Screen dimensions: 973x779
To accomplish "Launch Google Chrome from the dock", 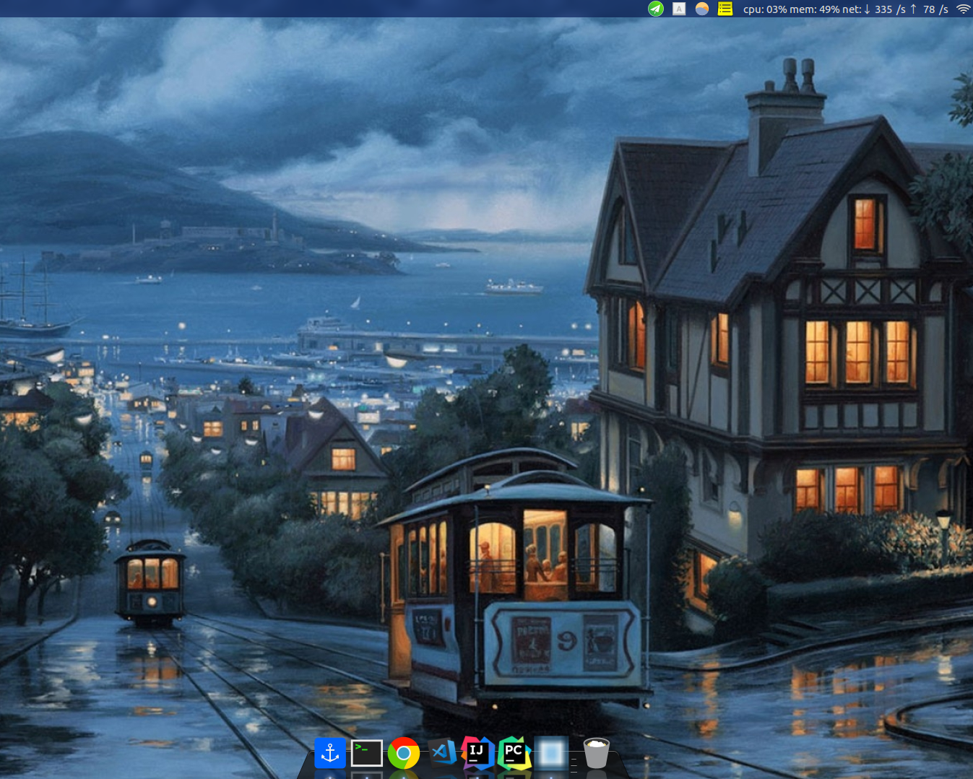I will point(404,753).
